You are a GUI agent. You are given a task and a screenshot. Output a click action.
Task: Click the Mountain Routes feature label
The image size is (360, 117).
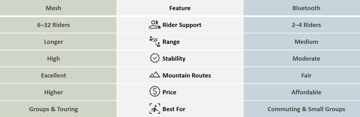tap(186, 75)
